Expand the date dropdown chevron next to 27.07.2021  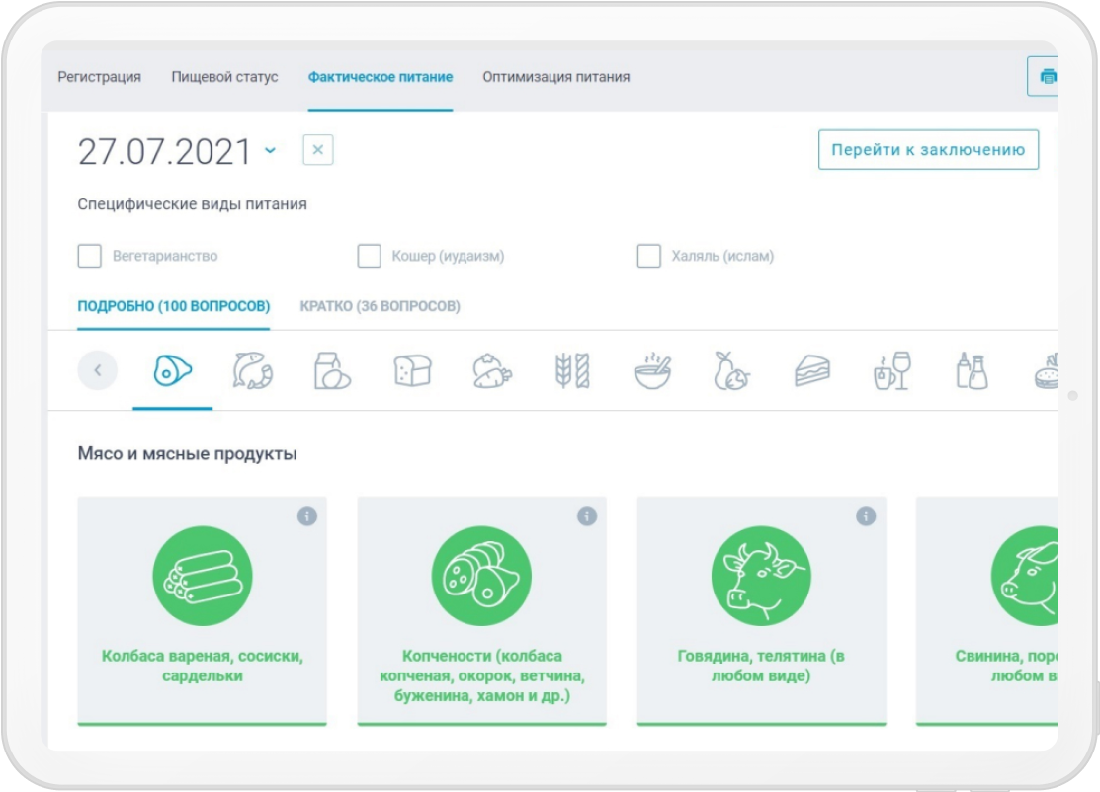(270, 150)
